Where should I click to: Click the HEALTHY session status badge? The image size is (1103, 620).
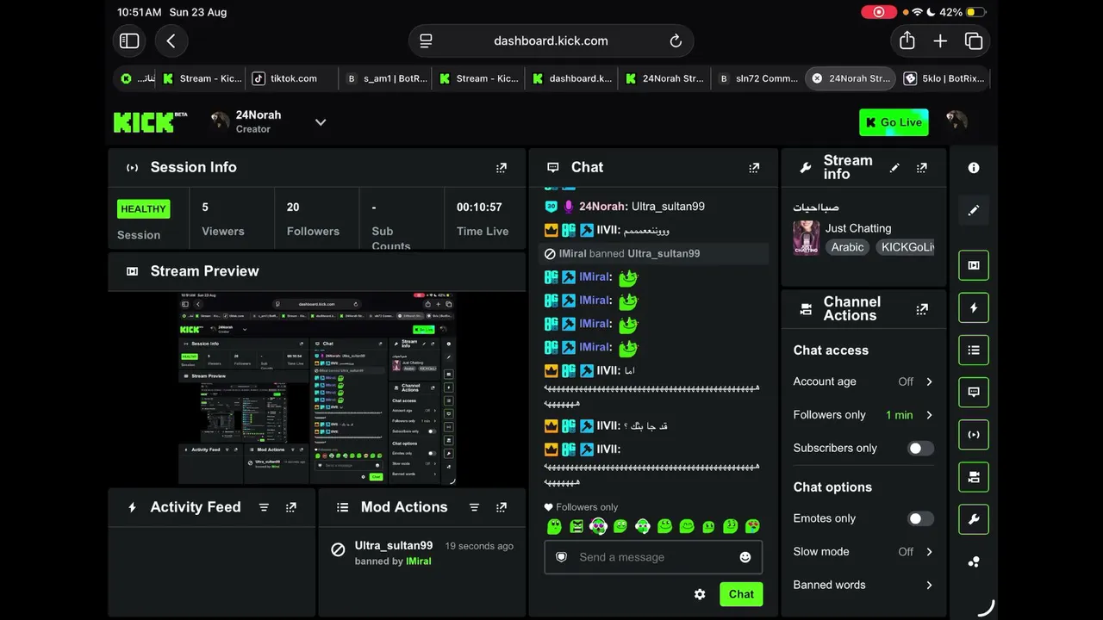click(143, 208)
